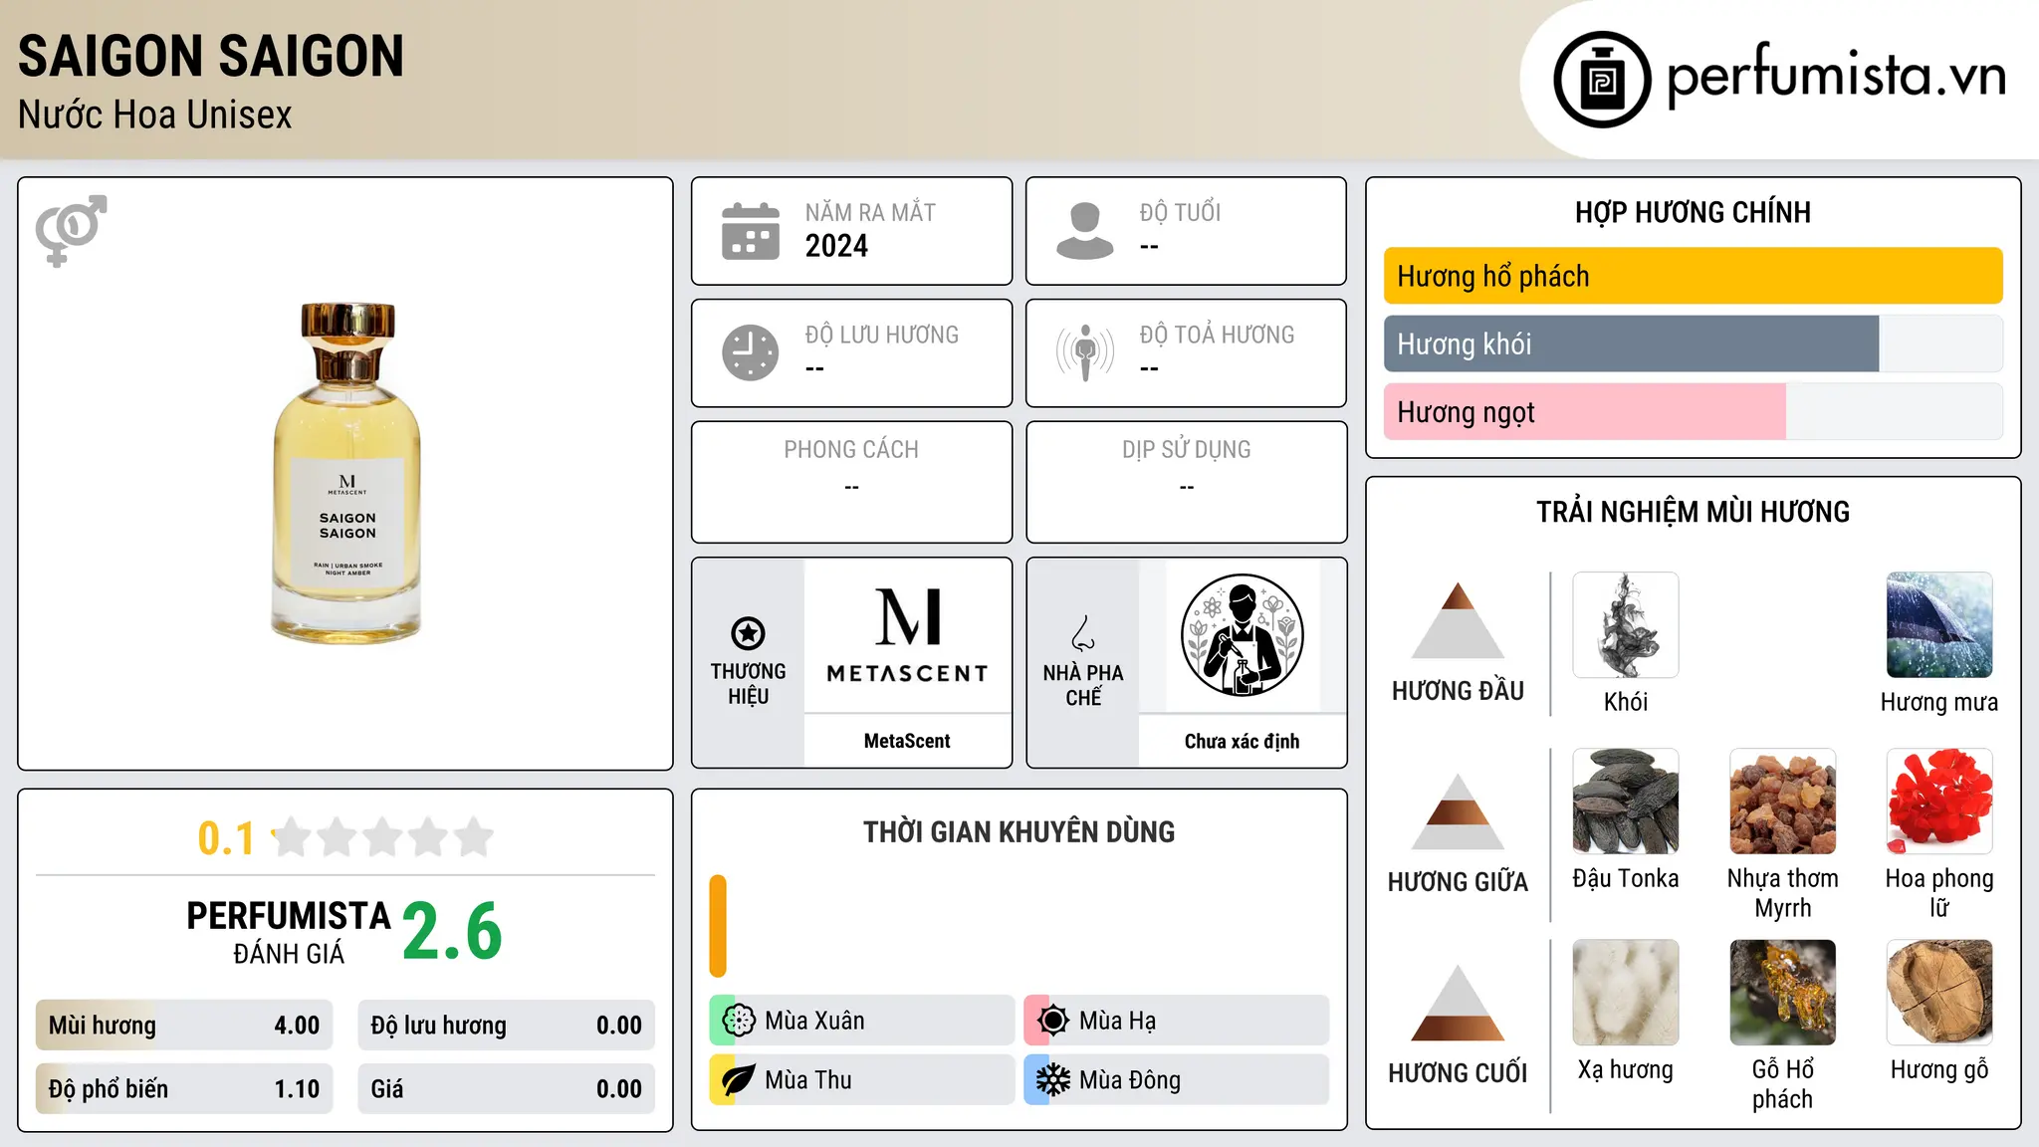Select the Mùa Đông season row
The width and height of the screenshot is (2039, 1147).
click(x=1177, y=1080)
